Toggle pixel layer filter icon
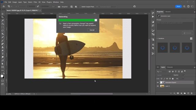196x110 pixels. (x=169, y=71)
